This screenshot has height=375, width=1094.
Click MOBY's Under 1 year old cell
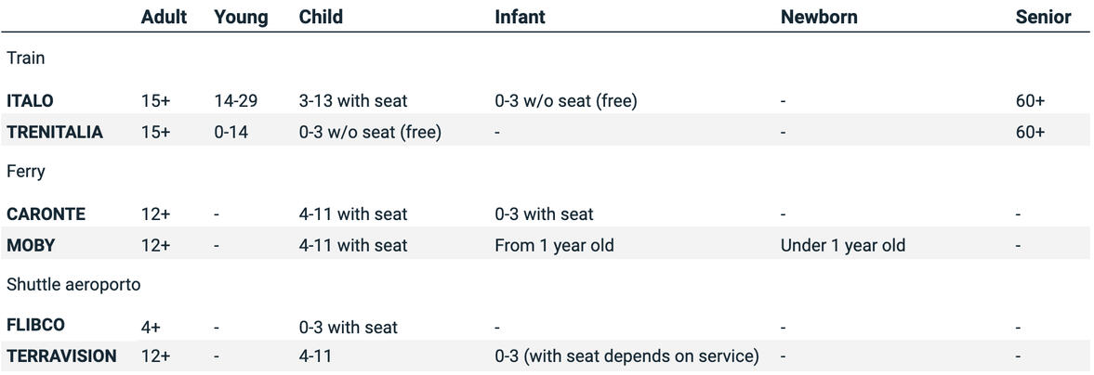tap(842, 245)
